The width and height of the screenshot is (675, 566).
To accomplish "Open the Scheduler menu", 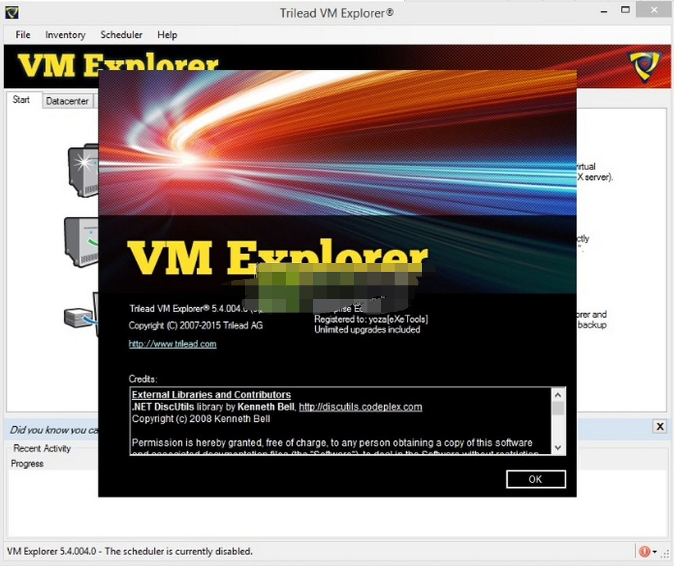I will [121, 35].
